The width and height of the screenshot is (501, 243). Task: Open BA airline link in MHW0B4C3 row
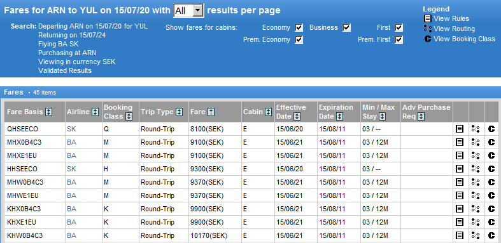pyautogui.click(x=71, y=182)
